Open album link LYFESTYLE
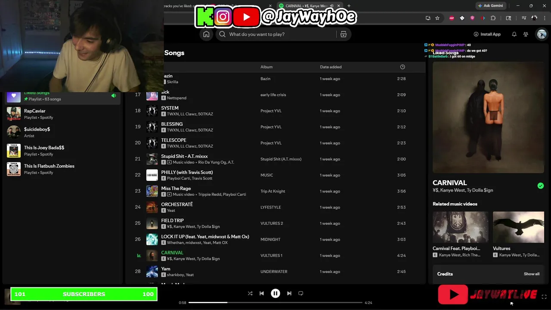 click(x=270, y=208)
